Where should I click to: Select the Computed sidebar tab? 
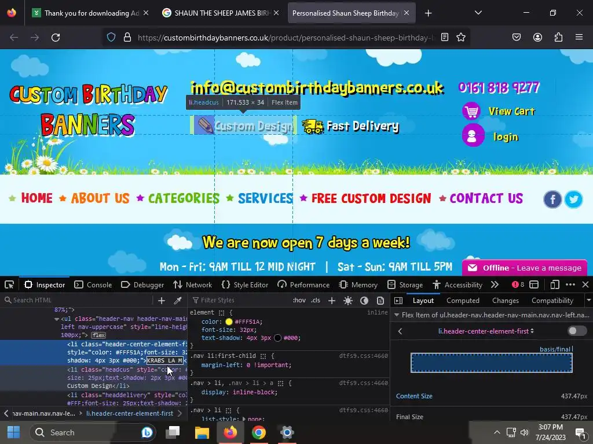(x=463, y=301)
